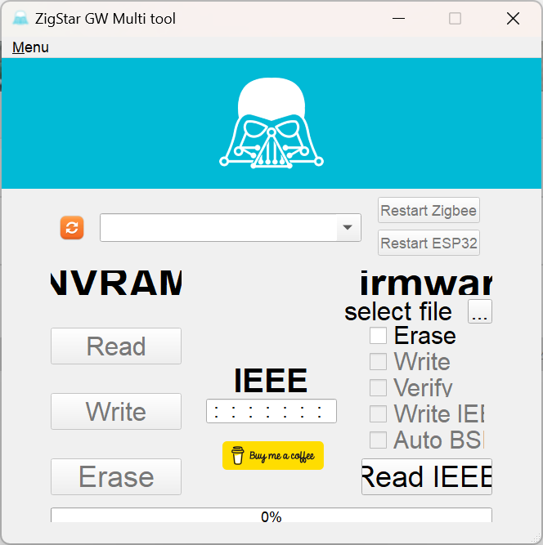Click the 'select file' label
Image resolution: width=543 pixels, height=545 pixels.
click(398, 311)
